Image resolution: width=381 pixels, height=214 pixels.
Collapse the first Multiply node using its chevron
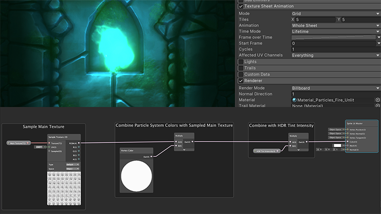(x=185, y=149)
